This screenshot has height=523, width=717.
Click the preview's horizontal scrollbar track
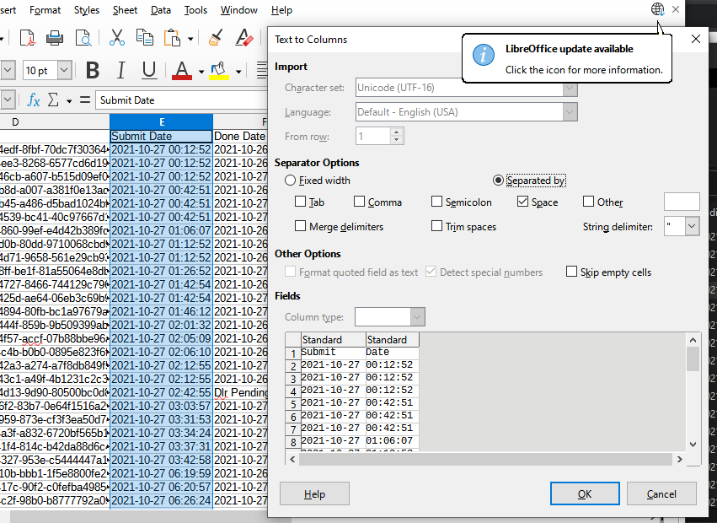486,459
